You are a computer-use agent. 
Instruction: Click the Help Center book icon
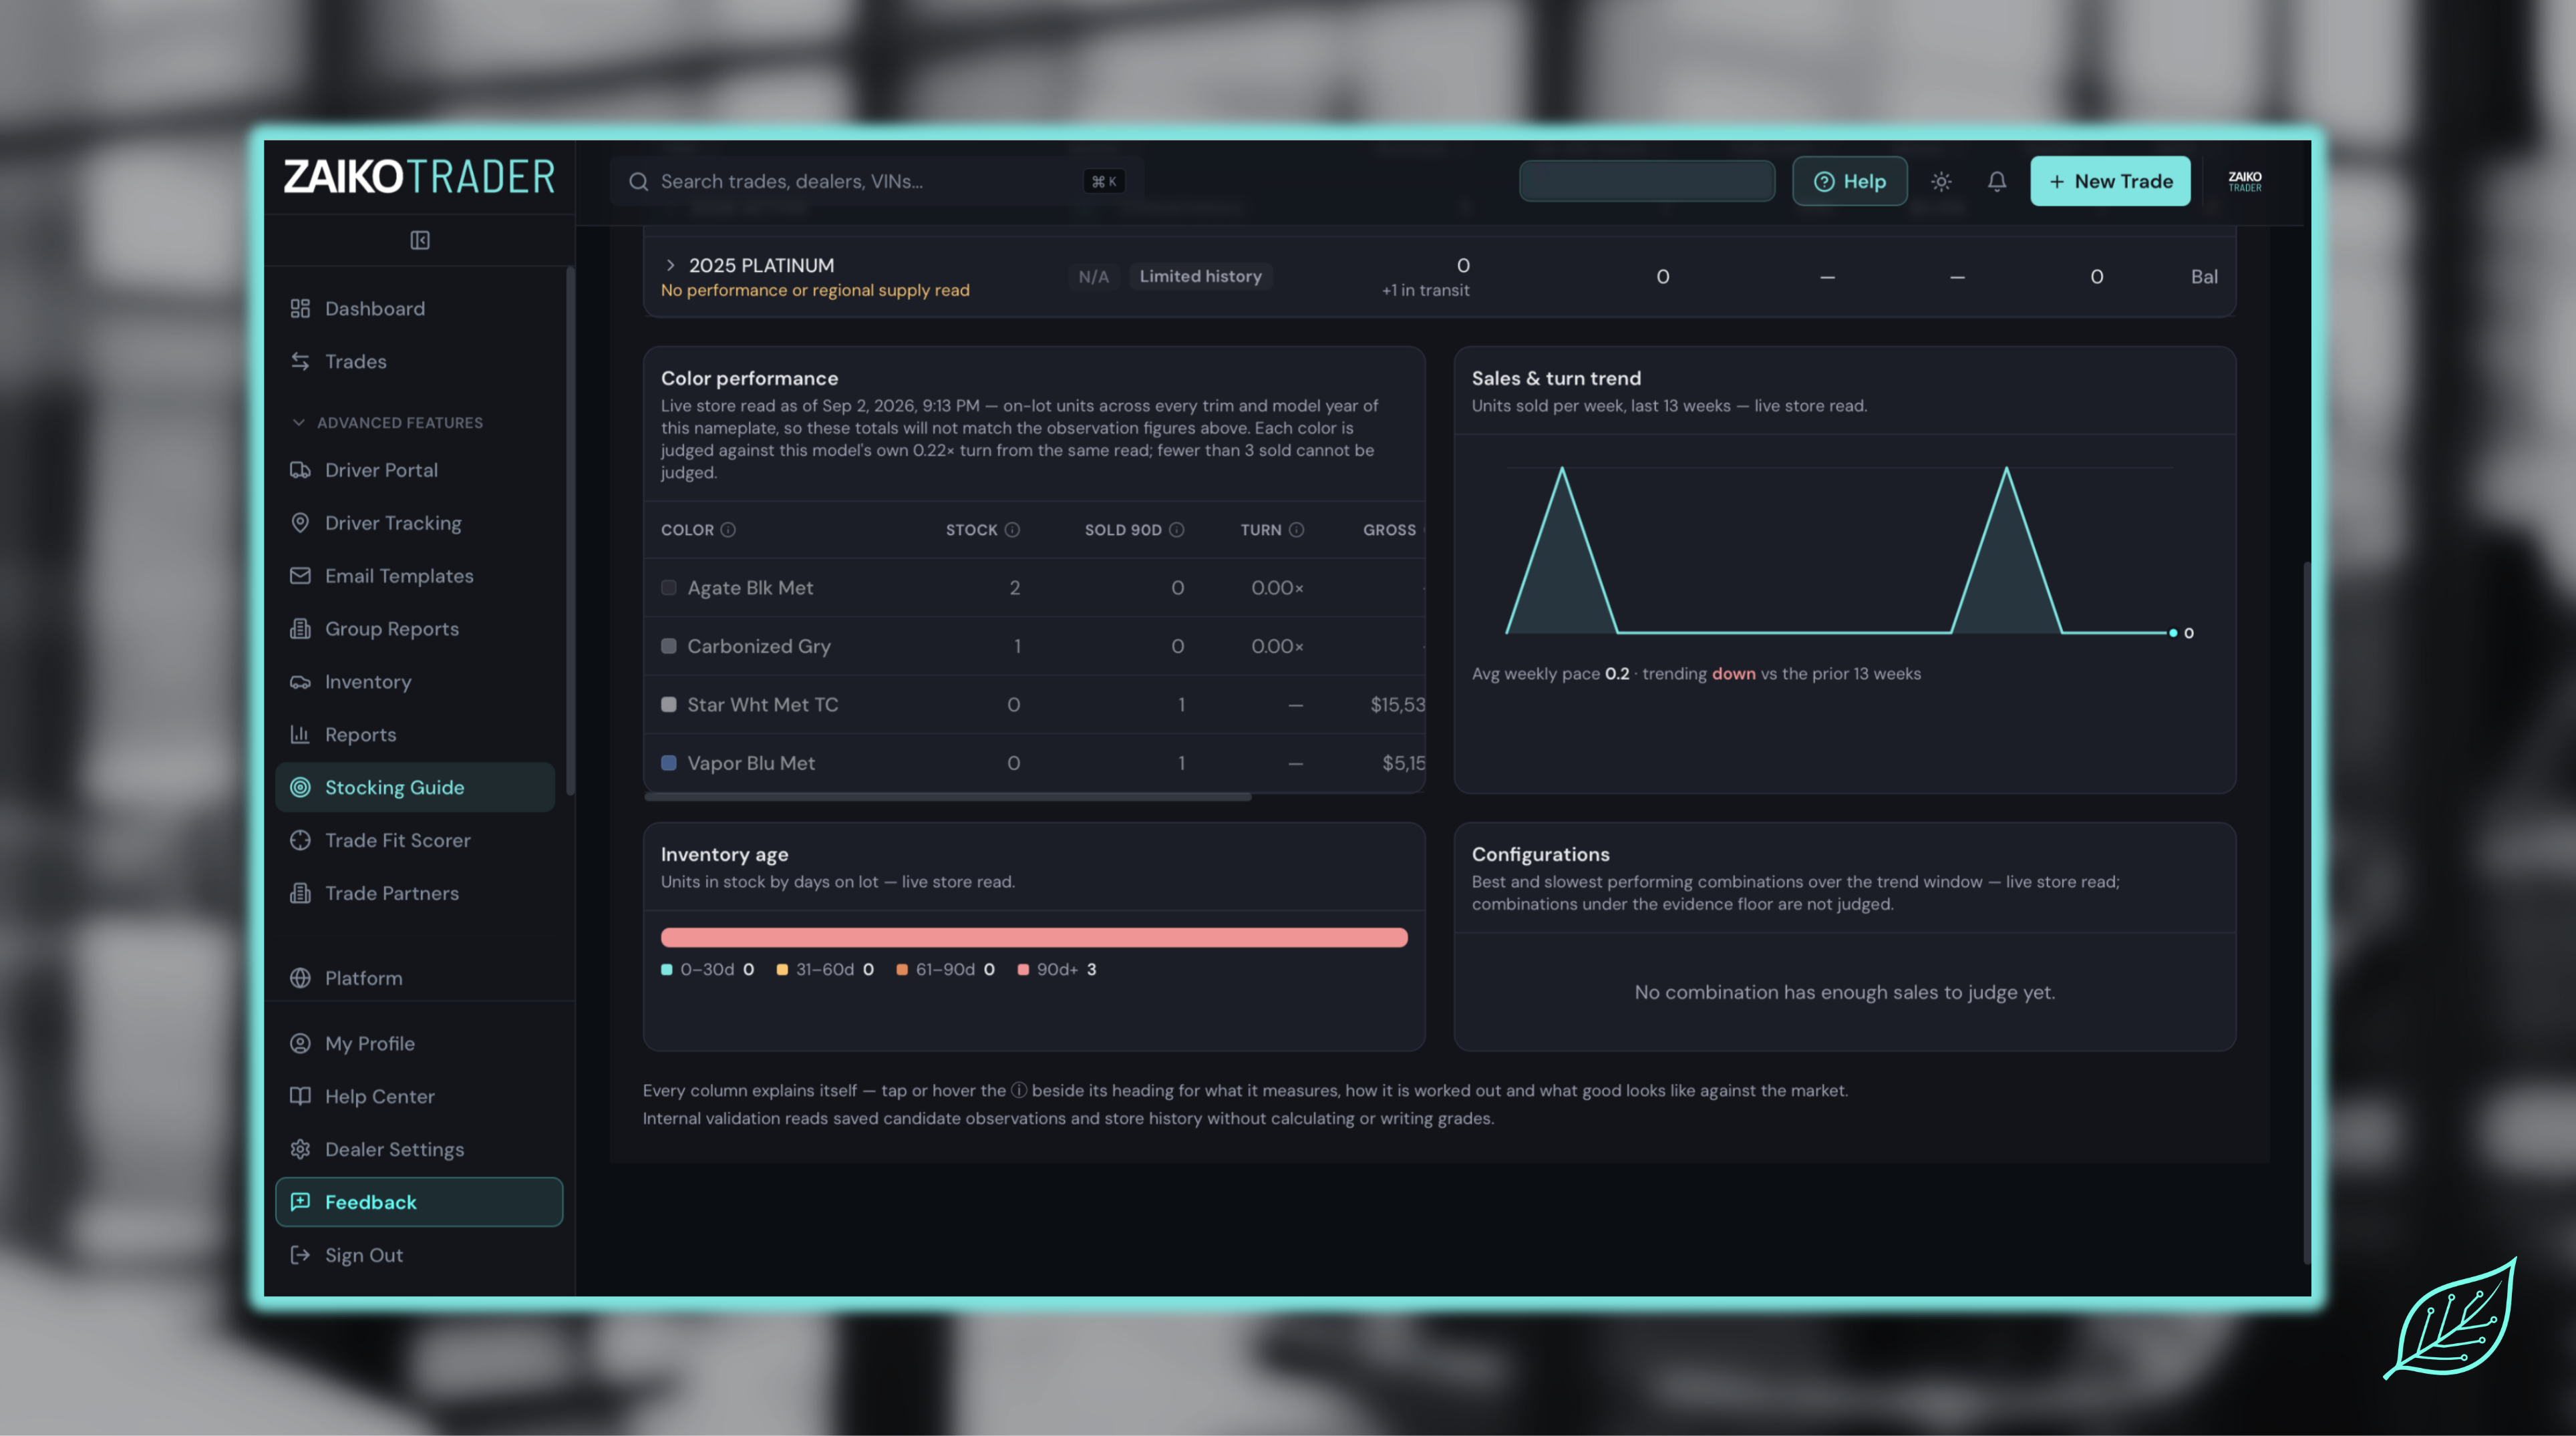[300, 1097]
